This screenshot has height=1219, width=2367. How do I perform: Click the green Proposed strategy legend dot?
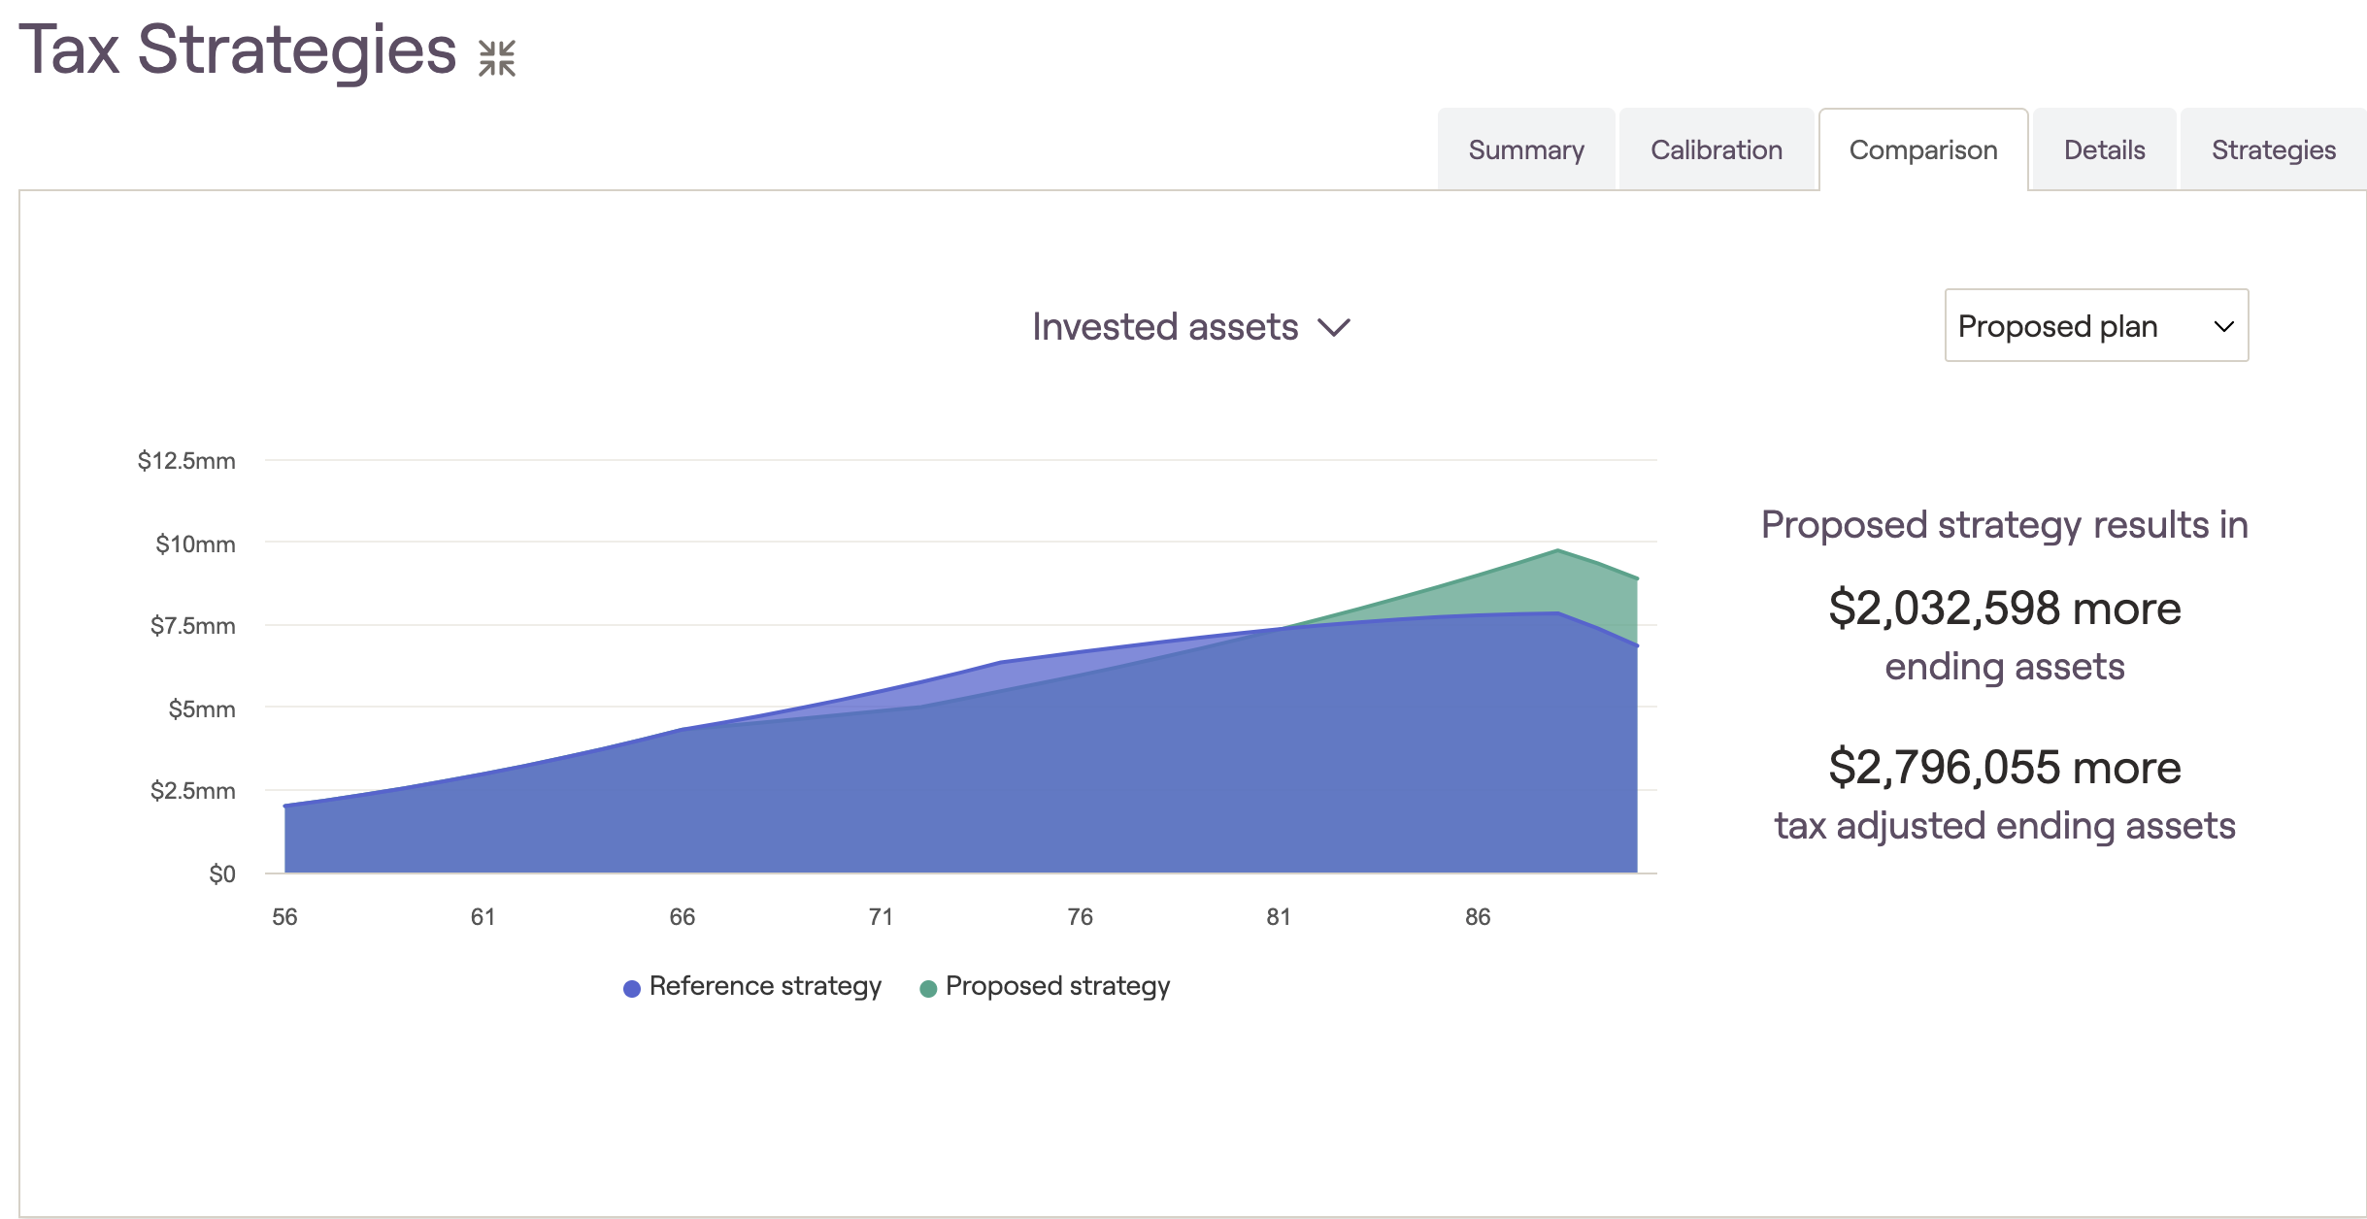pos(928,988)
